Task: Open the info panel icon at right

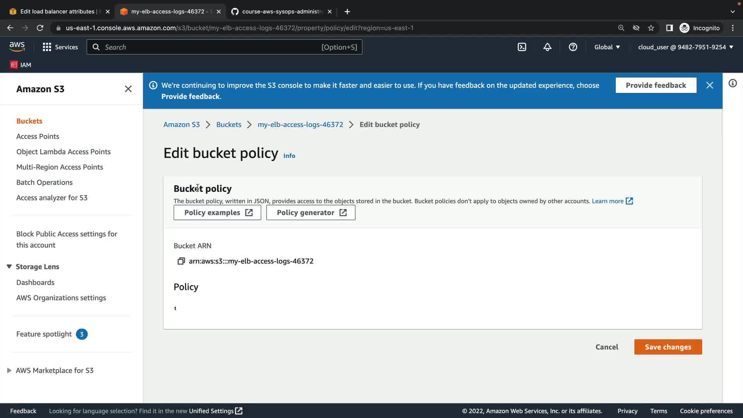Action: 733,84
